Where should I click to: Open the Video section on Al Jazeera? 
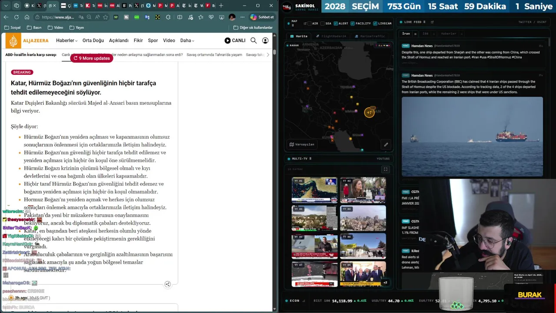(169, 40)
